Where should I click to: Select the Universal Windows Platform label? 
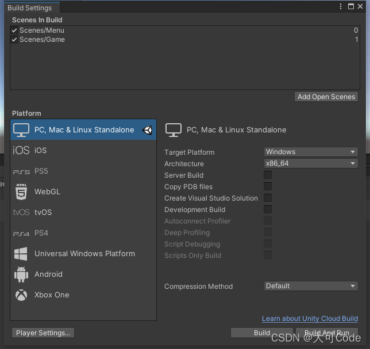(x=84, y=254)
